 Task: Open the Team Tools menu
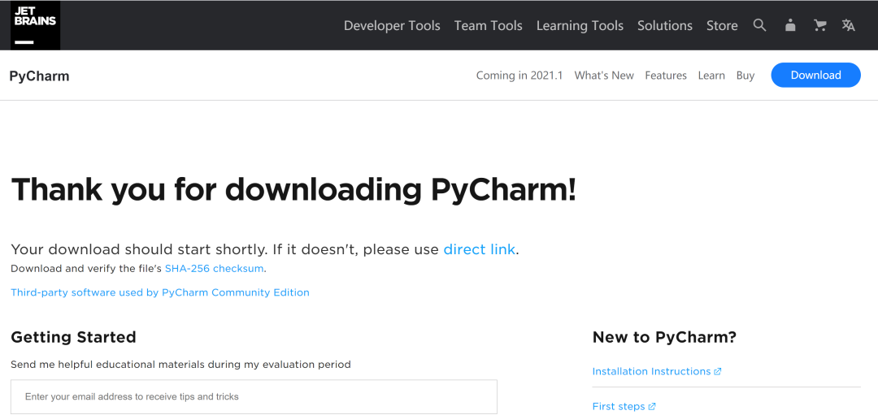(x=489, y=26)
